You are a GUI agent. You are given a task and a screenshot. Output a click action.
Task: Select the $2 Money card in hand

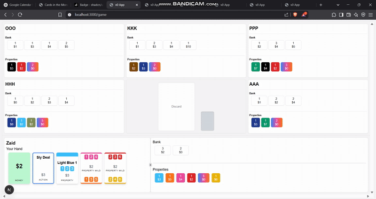coord(19,168)
